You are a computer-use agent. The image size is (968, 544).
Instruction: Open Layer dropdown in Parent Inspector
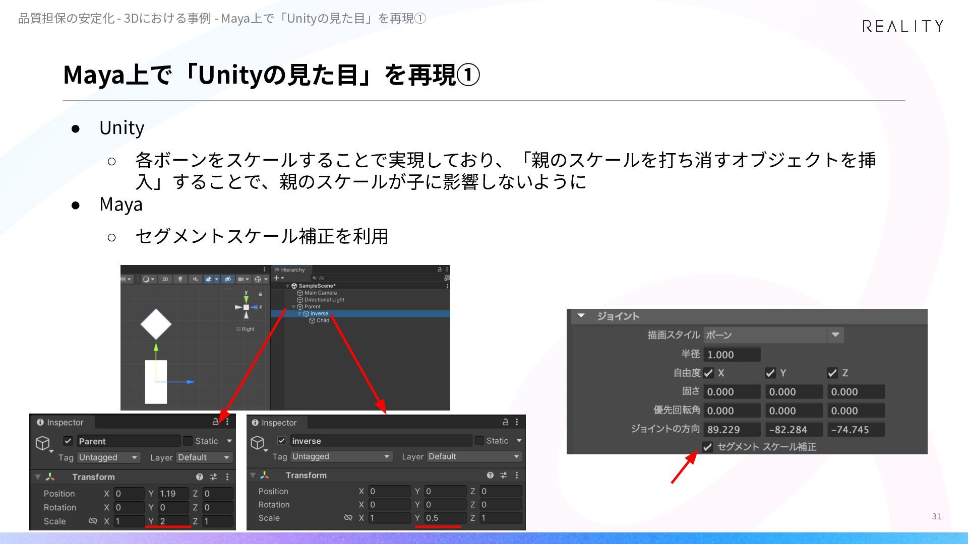tap(204, 457)
